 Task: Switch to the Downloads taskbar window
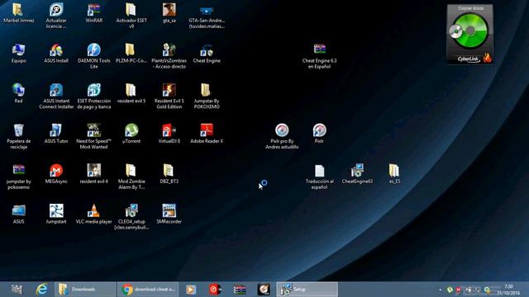pyautogui.click(x=85, y=290)
